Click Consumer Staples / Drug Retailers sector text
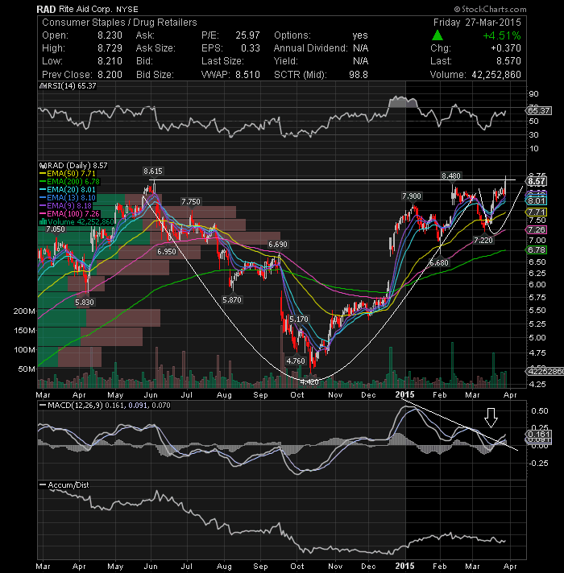Viewport: 564px width, 573px height. tap(119, 23)
